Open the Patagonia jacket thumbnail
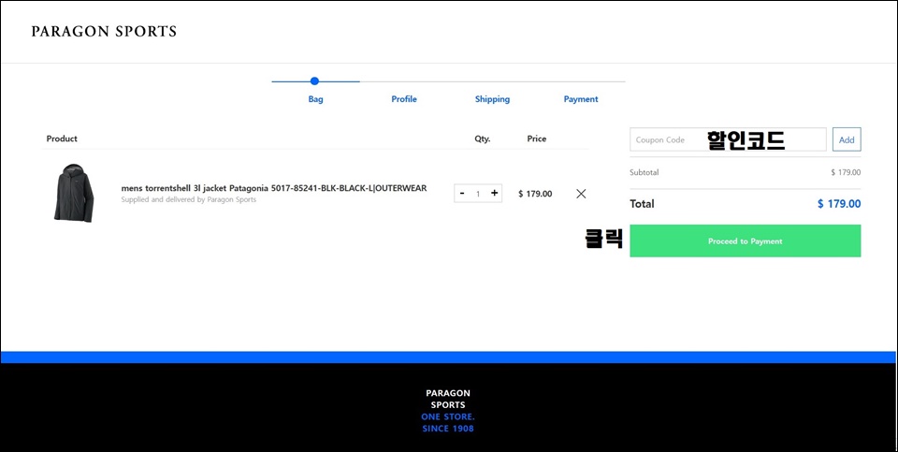Screen dimensions: 898x452 click(x=74, y=193)
